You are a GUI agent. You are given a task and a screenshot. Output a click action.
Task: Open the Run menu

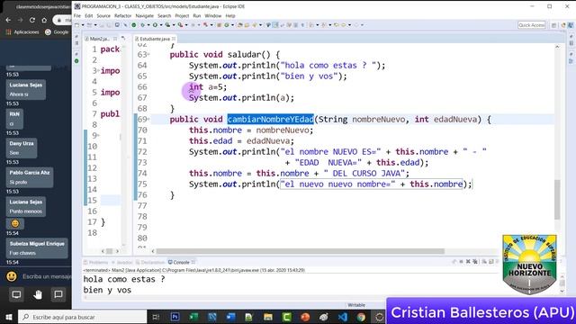[x=197, y=16]
